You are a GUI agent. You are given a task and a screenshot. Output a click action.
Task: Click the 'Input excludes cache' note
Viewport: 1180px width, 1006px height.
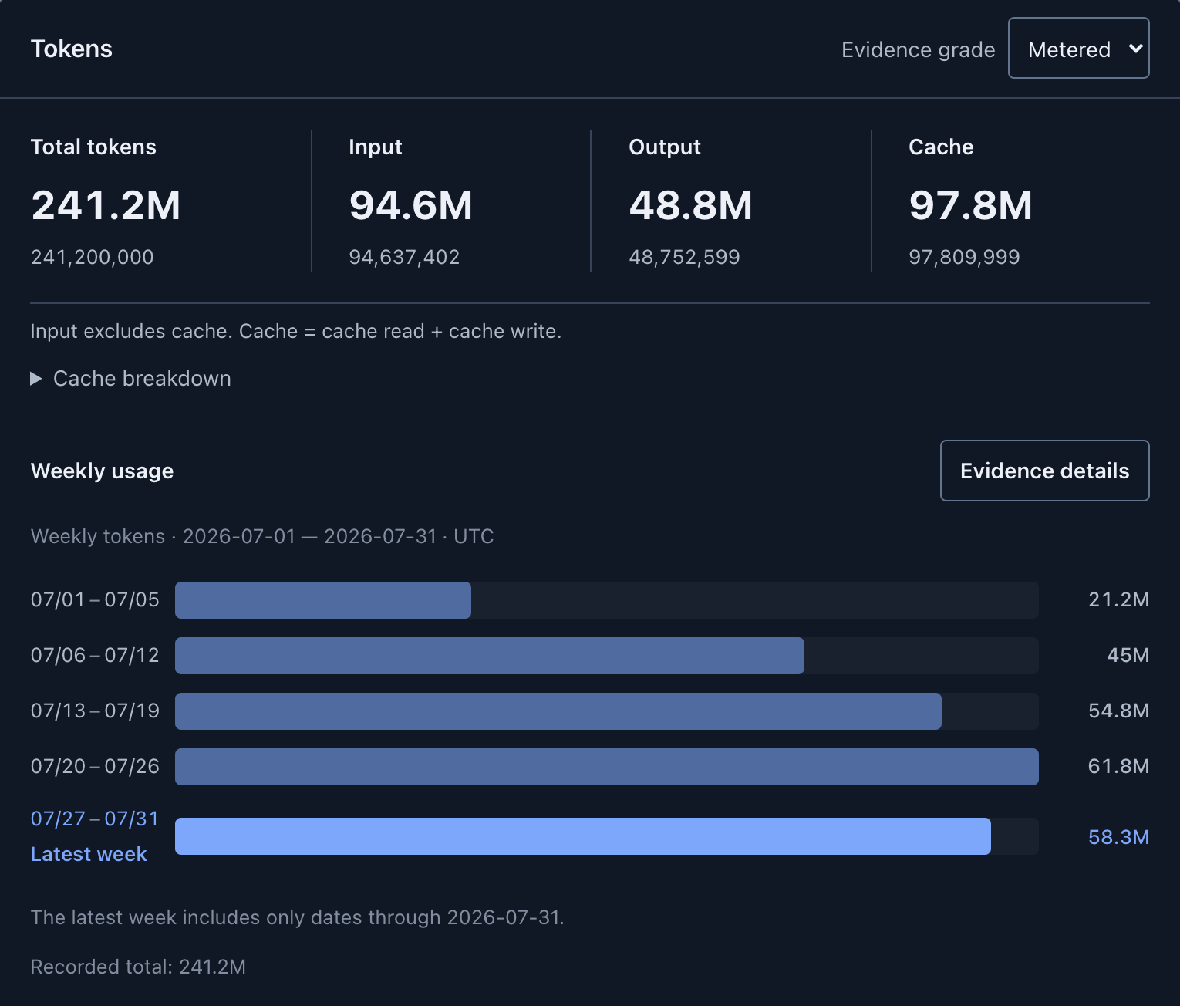(x=295, y=331)
